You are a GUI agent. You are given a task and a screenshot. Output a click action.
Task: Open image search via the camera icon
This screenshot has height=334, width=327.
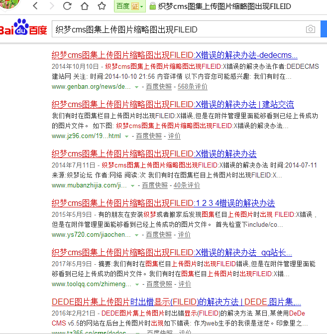point(311,29)
